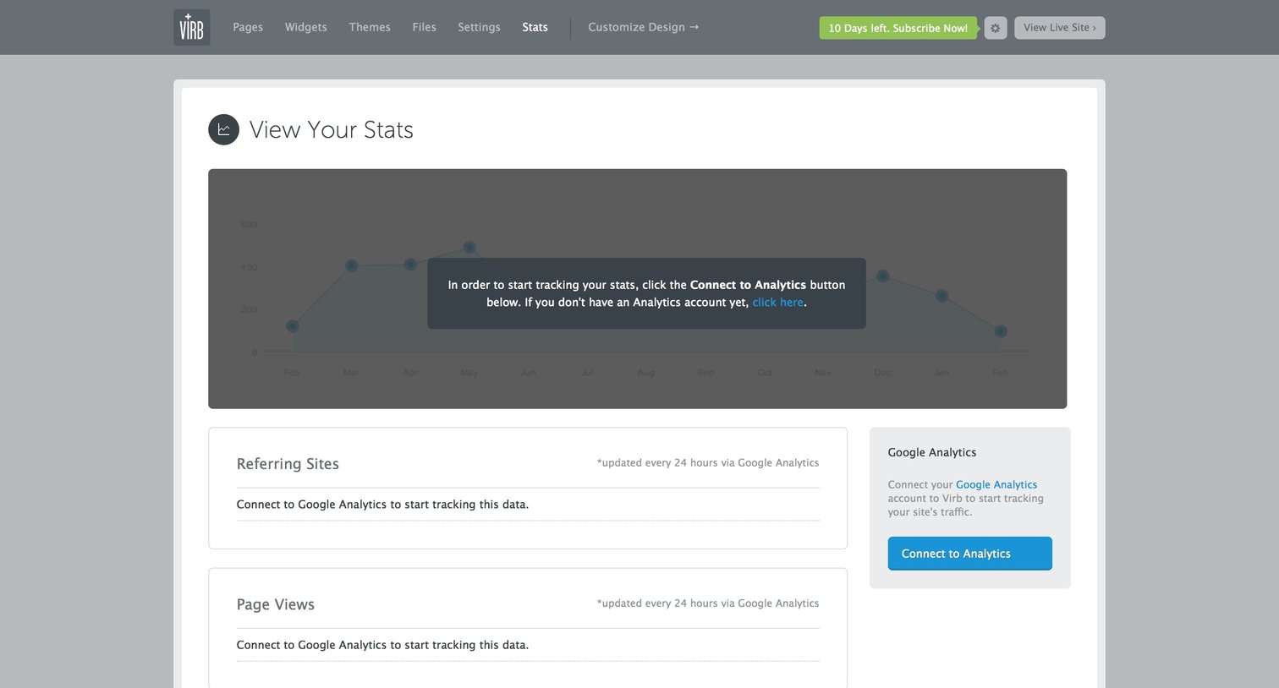Image resolution: width=1279 pixels, height=688 pixels.
Task: Follow the 'click here' Analytics link
Action: [x=778, y=303]
